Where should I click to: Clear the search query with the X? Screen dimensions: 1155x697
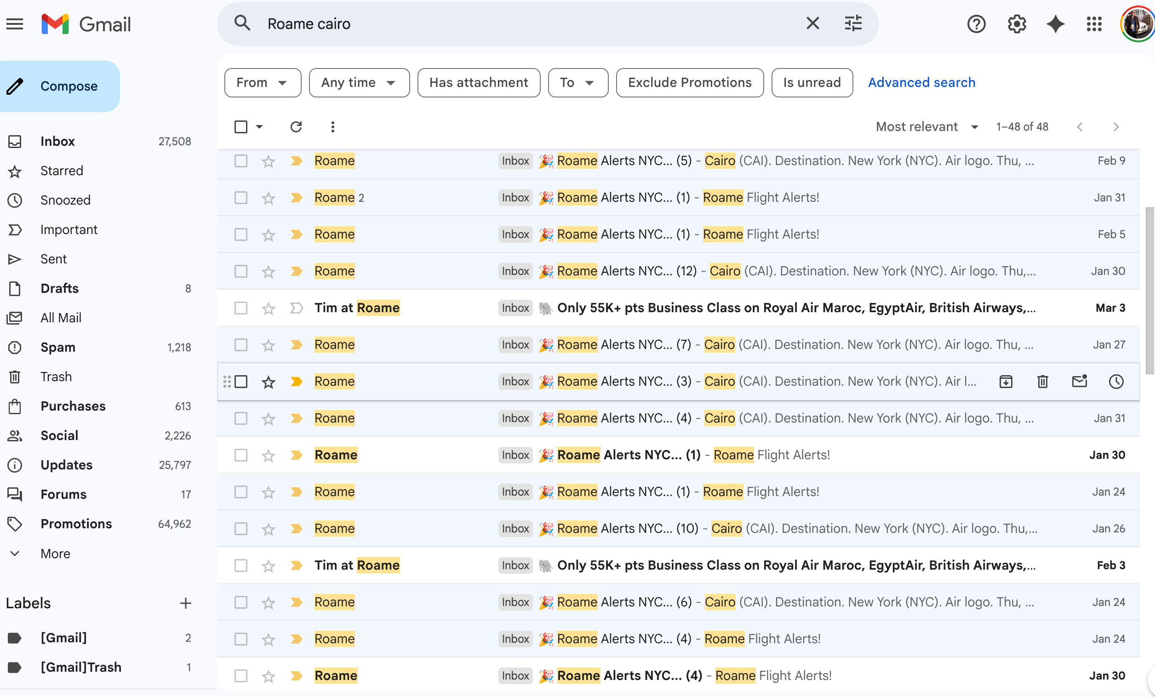[x=813, y=23]
